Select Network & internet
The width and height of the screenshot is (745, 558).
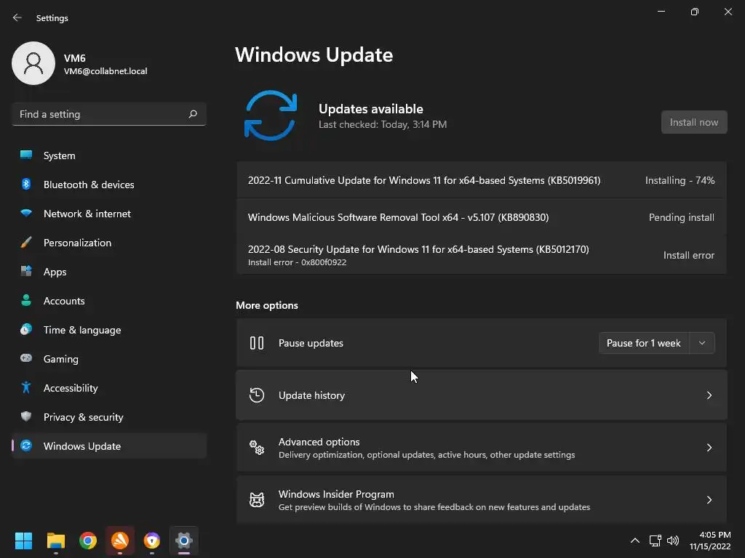[109, 214]
